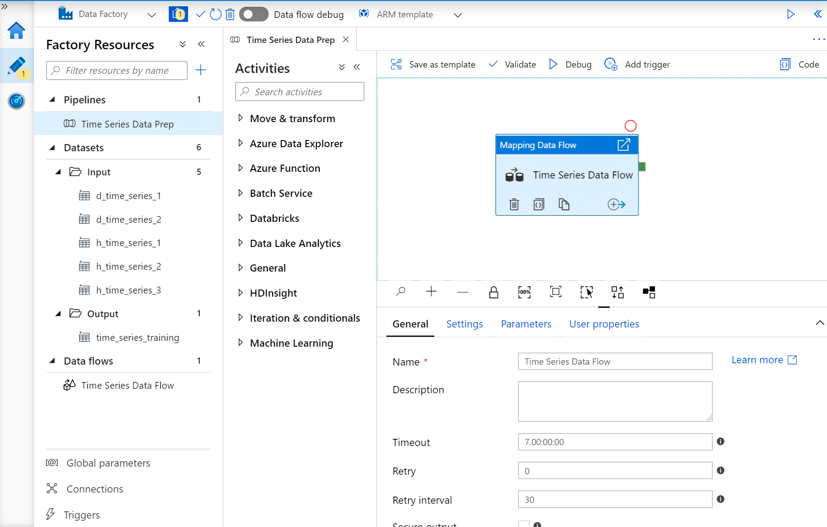The width and height of the screenshot is (827, 527).
Task: Select Time Series Data Prep pipeline
Action: pyautogui.click(x=129, y=124)
